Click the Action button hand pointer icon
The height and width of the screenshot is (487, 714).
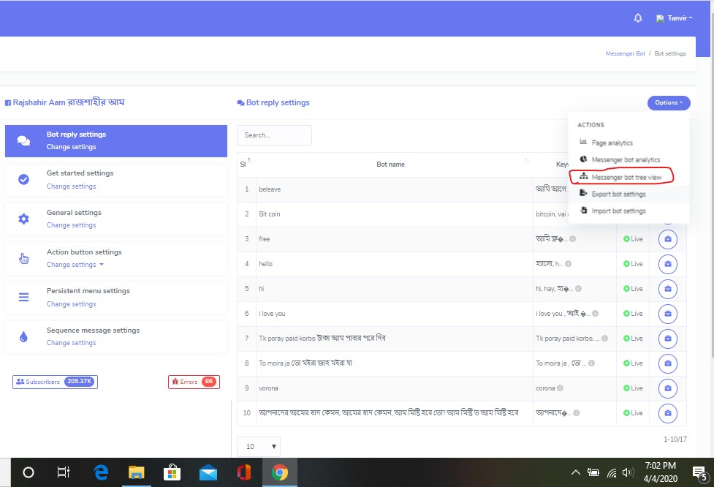click(x=23, y=258)
